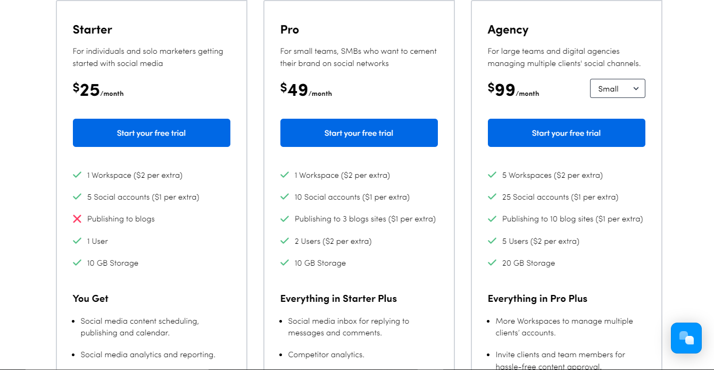Click the red X beside Publishing to blogs

point(77,219)
